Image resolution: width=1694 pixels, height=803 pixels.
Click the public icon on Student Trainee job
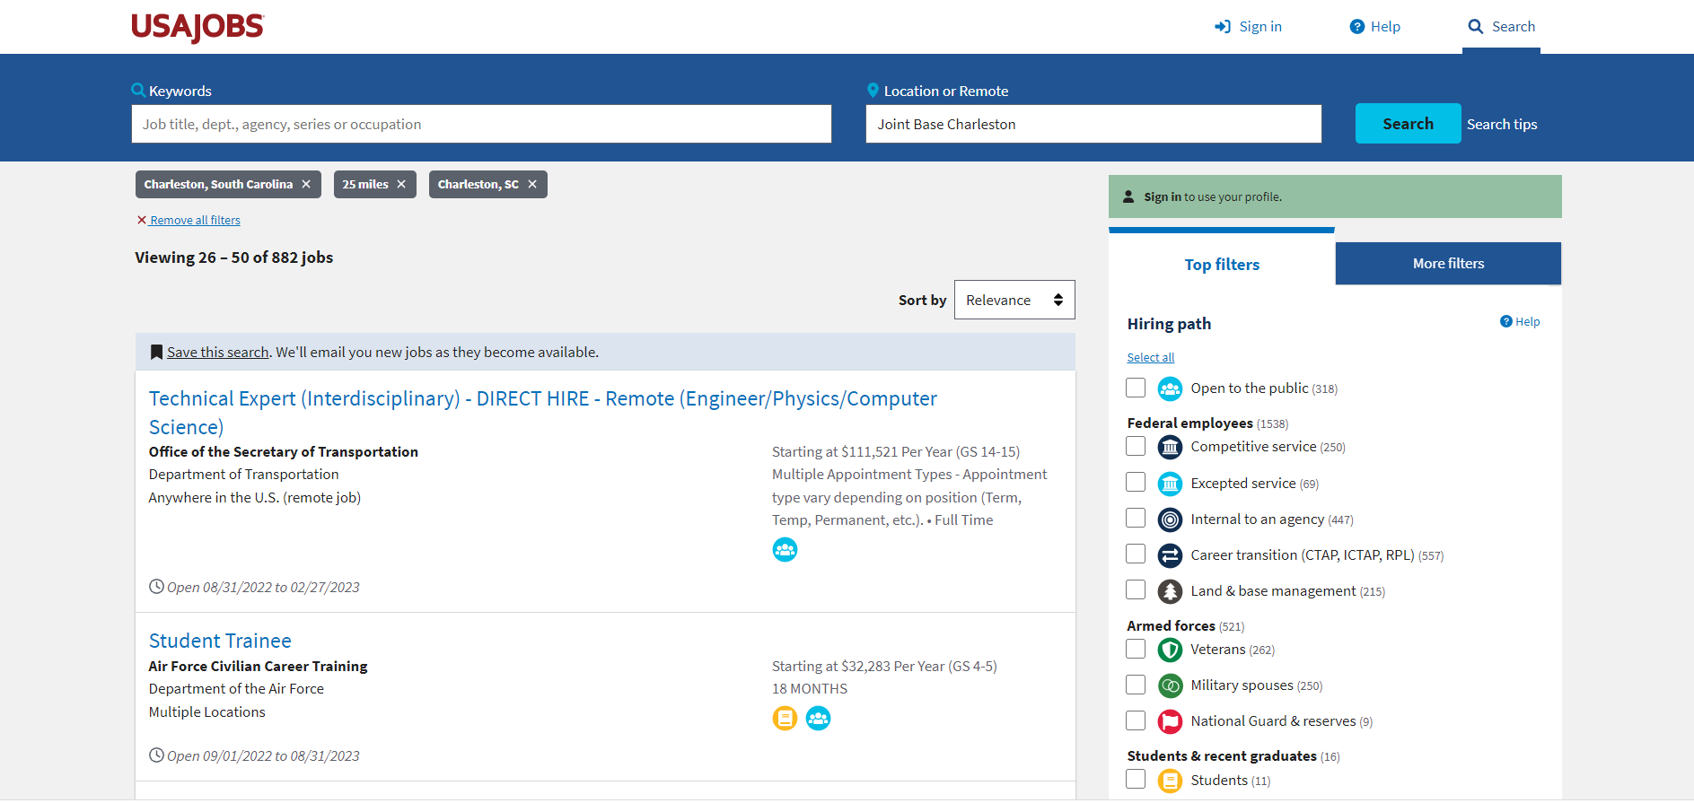tap(818, 718)
